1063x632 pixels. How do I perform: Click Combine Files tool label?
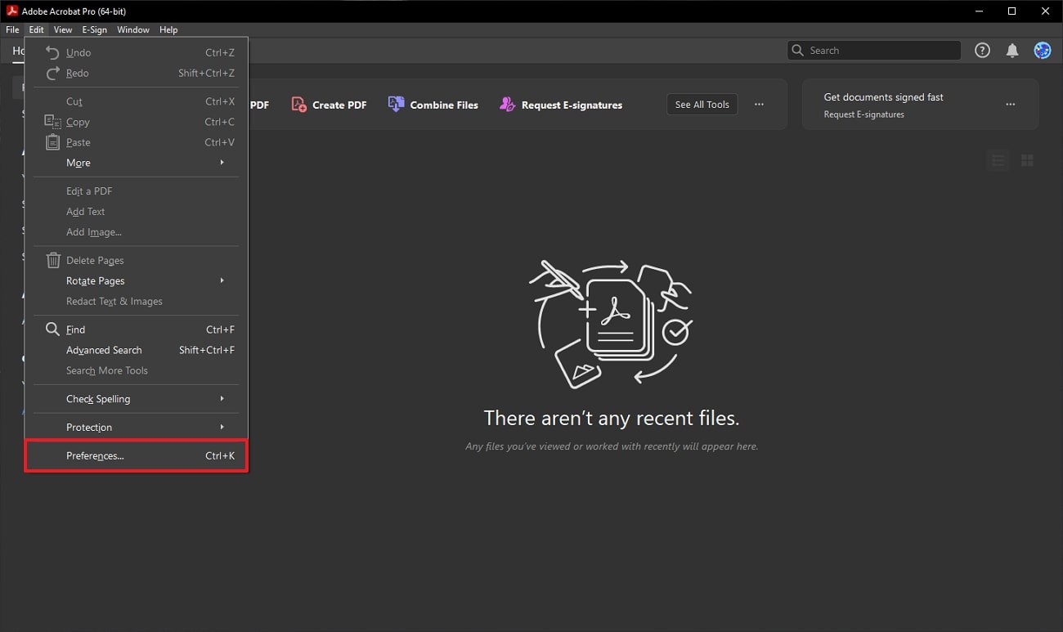(x=444, y=105)
